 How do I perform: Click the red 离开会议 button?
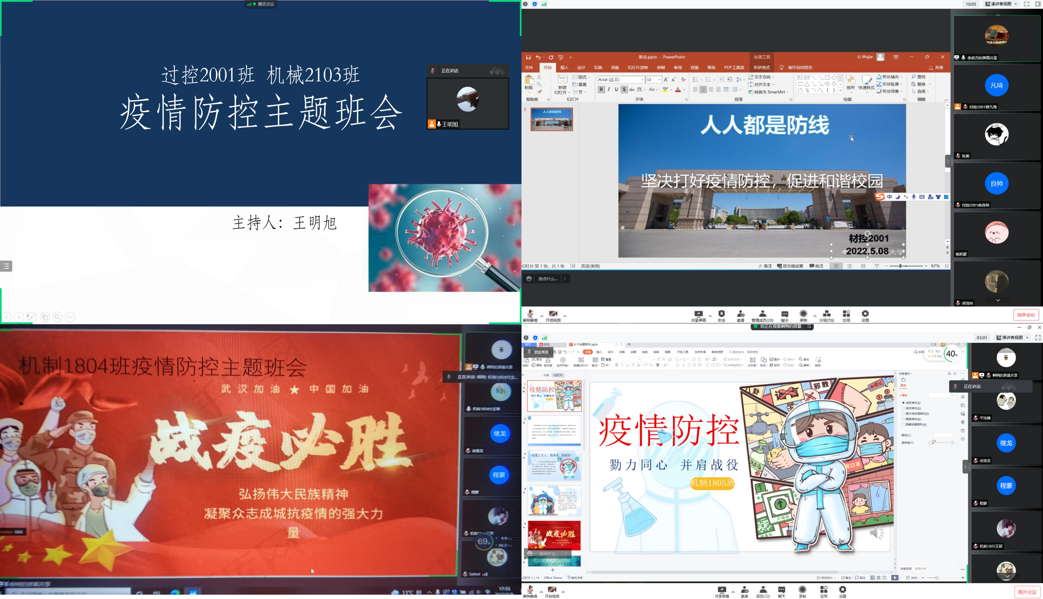click(x=1027, y=592)
